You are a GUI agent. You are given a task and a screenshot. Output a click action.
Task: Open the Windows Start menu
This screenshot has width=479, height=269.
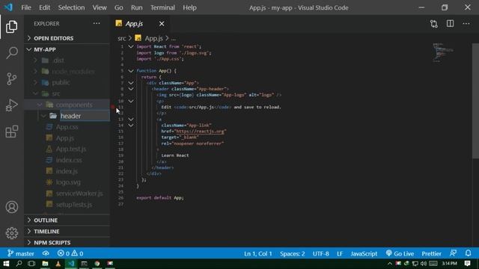point(6,264)
